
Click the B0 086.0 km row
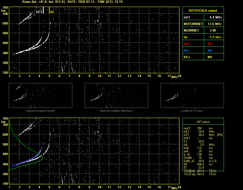tap(200, 164)
